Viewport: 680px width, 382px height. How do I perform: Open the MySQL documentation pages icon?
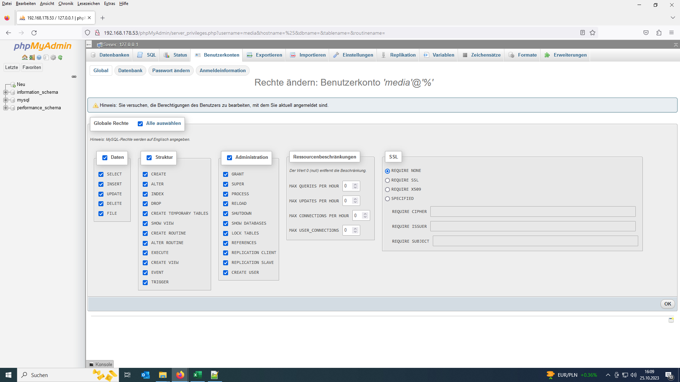pyautogui.click(x=46, y=57)
